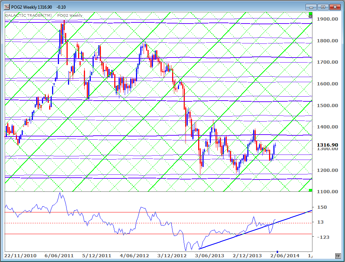The image size is (345, 262).
Task: Click the chart window icon in title bar
Action: (7, 7)
